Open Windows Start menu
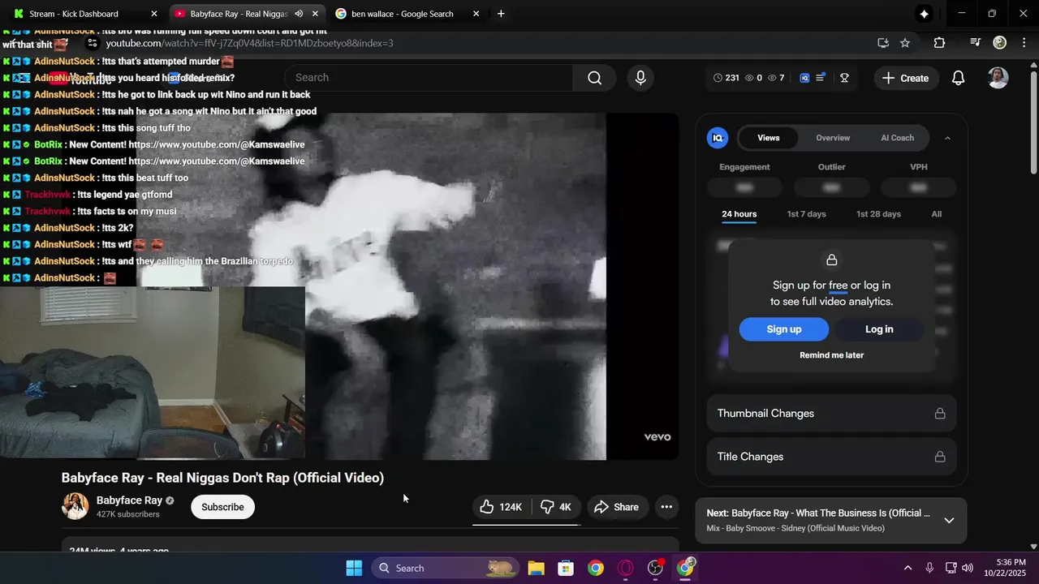Viewport: 1039px width, 584px height. pyautogui.click(x=354, y=568)
